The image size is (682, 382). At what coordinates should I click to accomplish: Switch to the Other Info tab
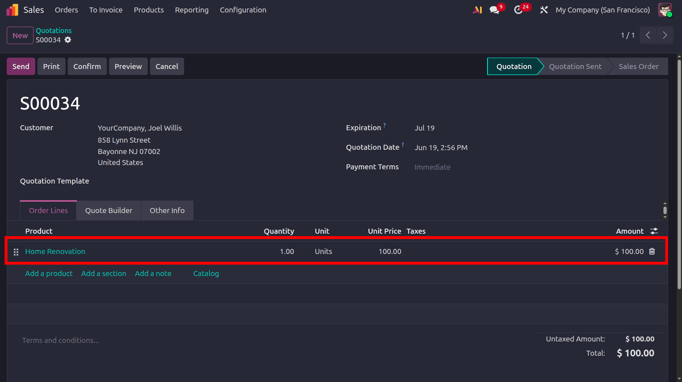[x=167, y=211]
